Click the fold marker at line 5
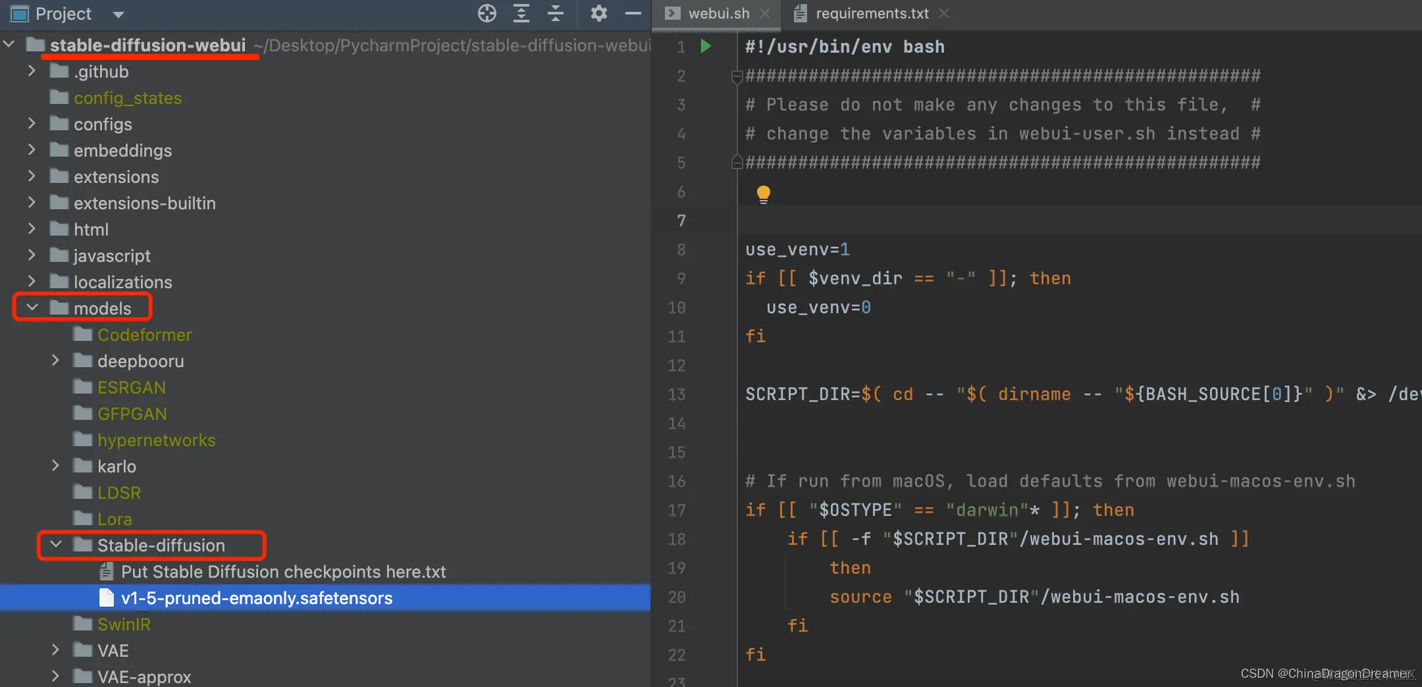The height and width of the screenshot is (687, 1422). 737,162
